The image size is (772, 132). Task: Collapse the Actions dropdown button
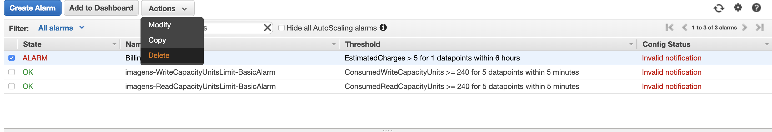(168, 8)
